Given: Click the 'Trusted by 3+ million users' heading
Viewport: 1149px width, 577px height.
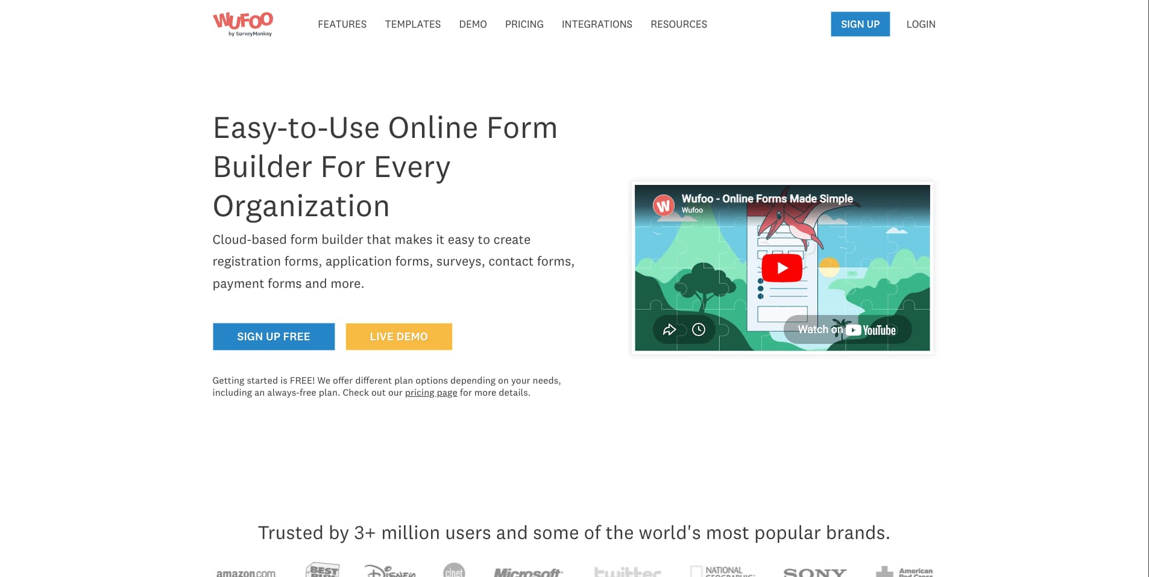Looking at the screenshot, I should click(574, 532).
